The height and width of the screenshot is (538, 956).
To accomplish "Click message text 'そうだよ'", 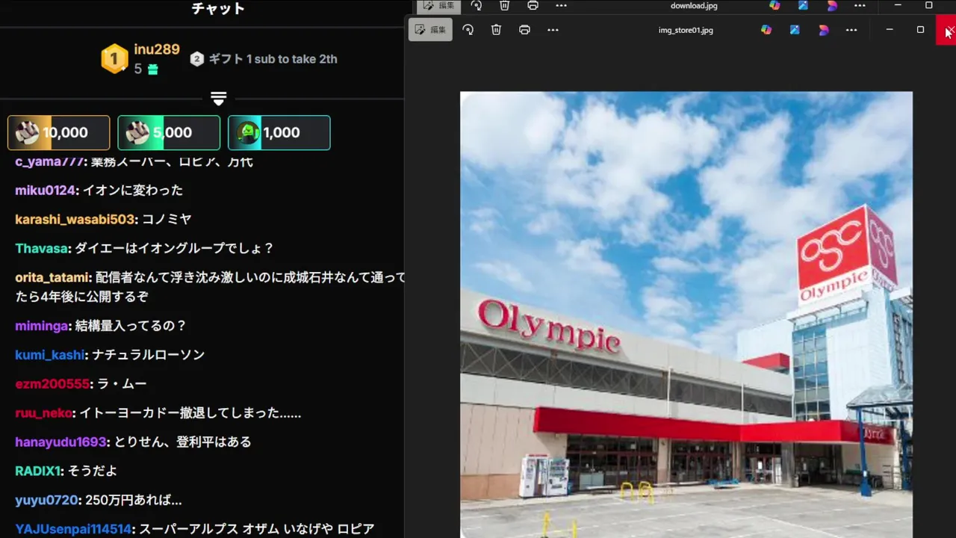I will (93, 471).
